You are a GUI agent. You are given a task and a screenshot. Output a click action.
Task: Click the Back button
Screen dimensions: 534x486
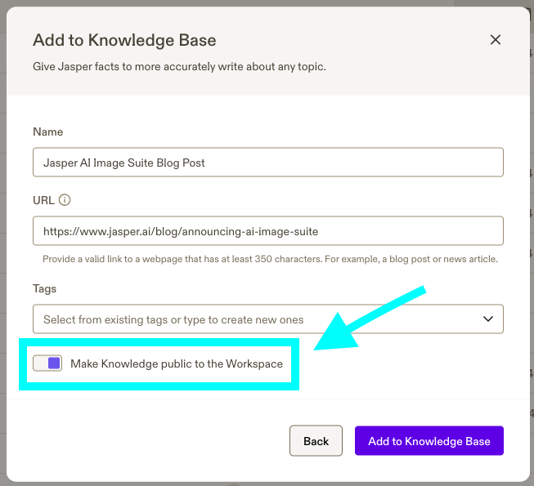click(x=316, y=441)
